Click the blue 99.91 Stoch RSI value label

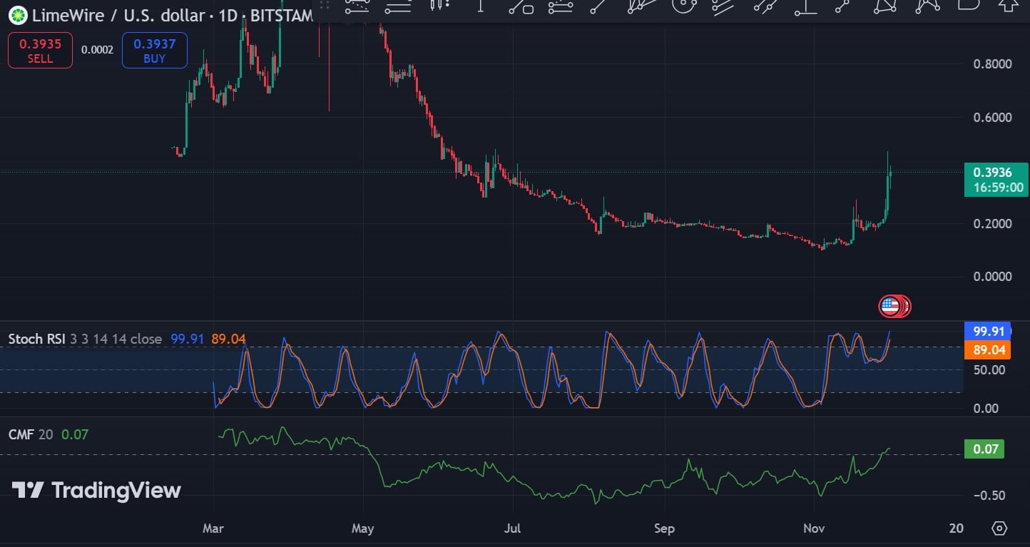click(x=988, y=331)
